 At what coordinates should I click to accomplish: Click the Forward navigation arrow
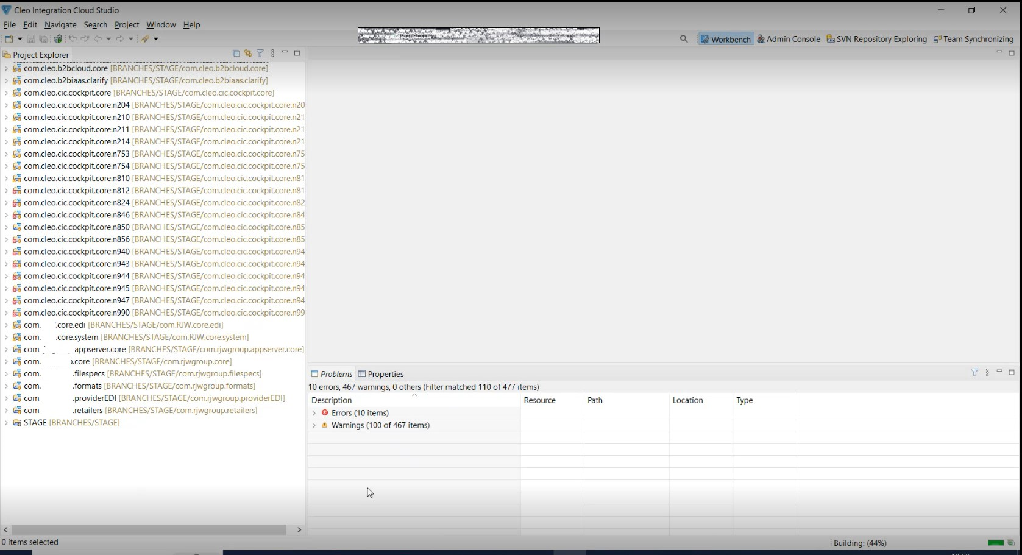tap(120, 38)
